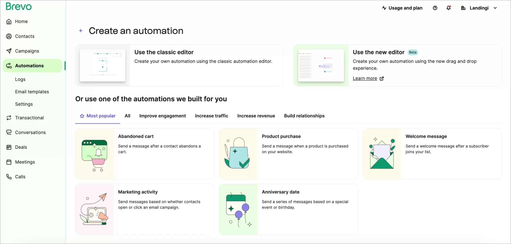Switch to the Increase revenue tab
Viewport: 511px width, 244px height.
tap(256, 116)
